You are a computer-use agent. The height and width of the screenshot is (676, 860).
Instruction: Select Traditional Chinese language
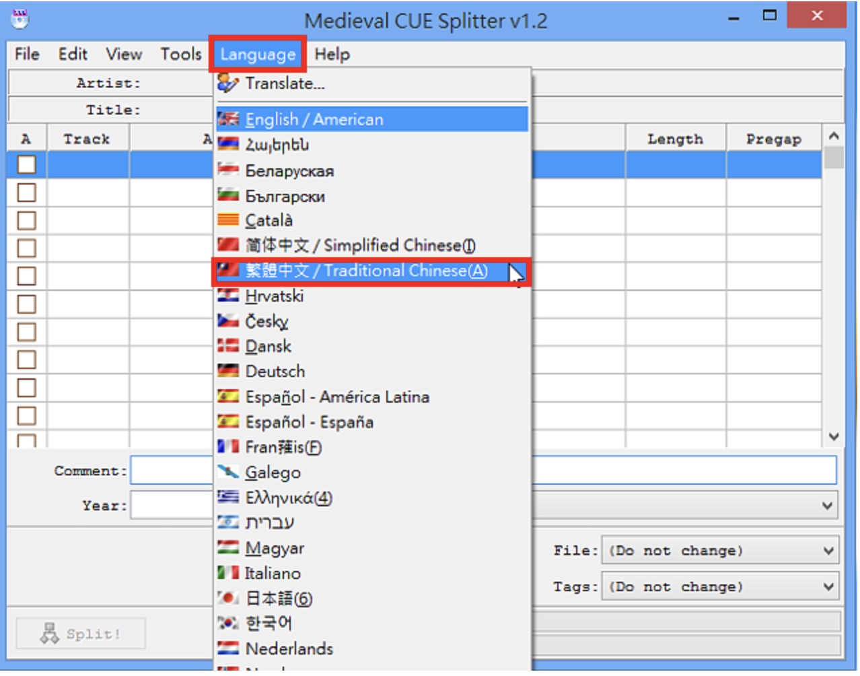pos(372,271)
